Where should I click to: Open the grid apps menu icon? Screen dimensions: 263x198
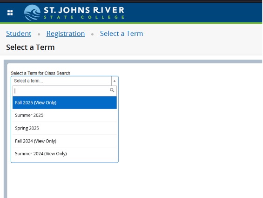pyautogui.click(x=10, y=13)
